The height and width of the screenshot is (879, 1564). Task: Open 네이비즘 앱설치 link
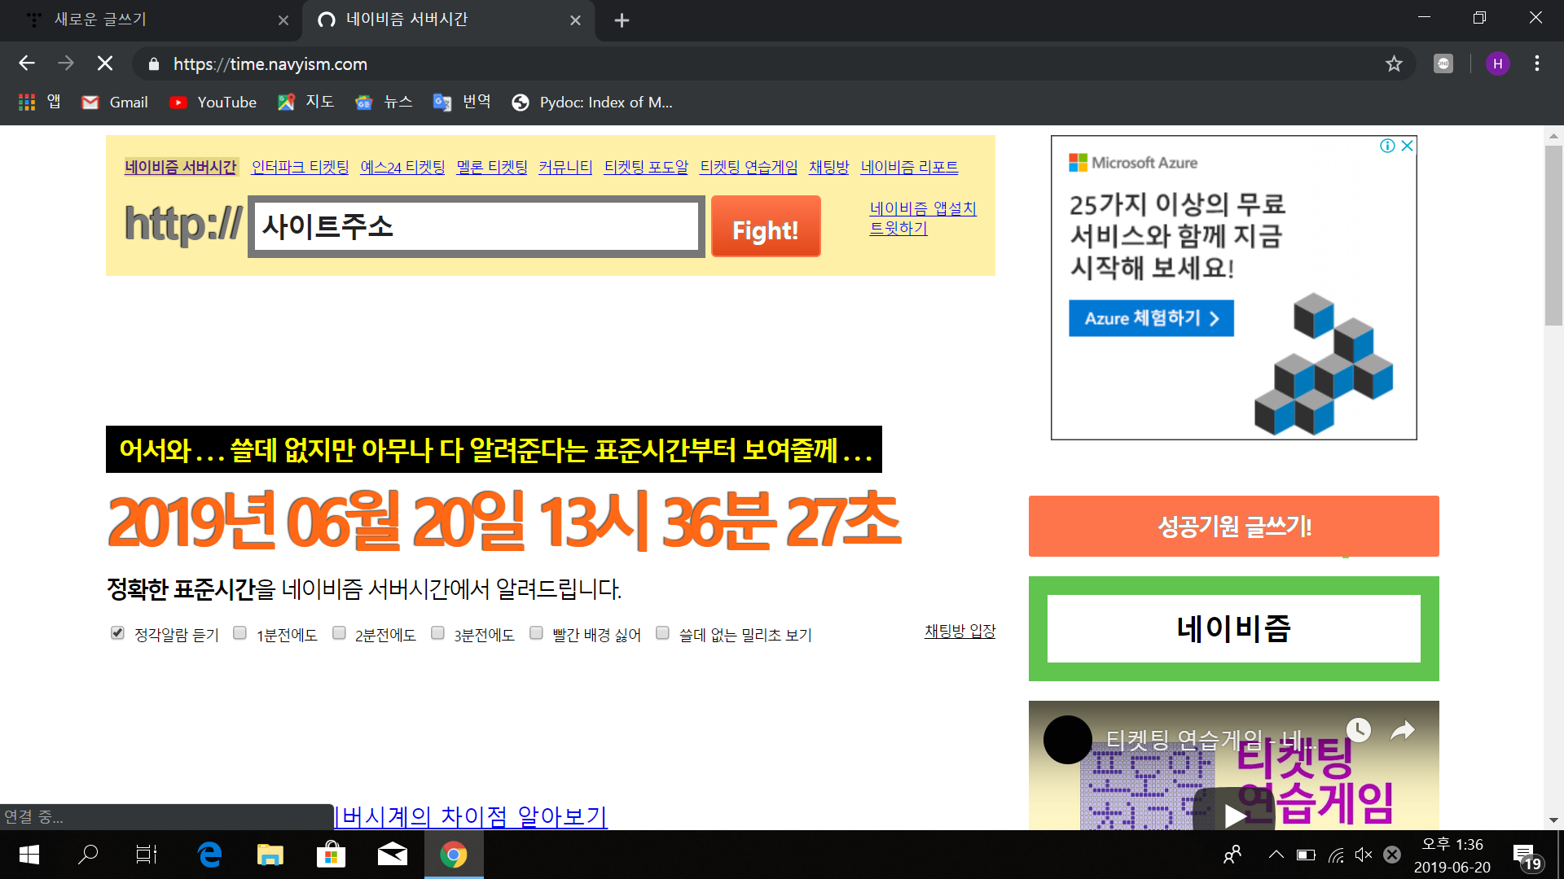click(923, 208)
